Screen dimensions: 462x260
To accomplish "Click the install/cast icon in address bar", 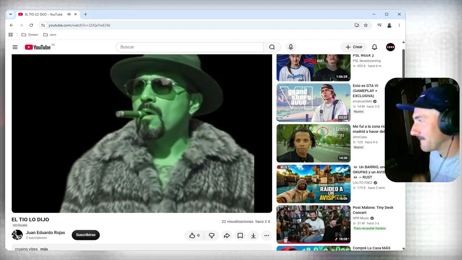I will 357,25.
